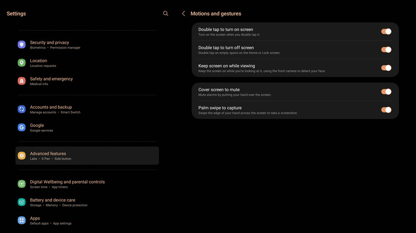This screenshot has width=416, height=233.
Task: Disable Double tap to turn on screen
Action: (x=386, y=31)
